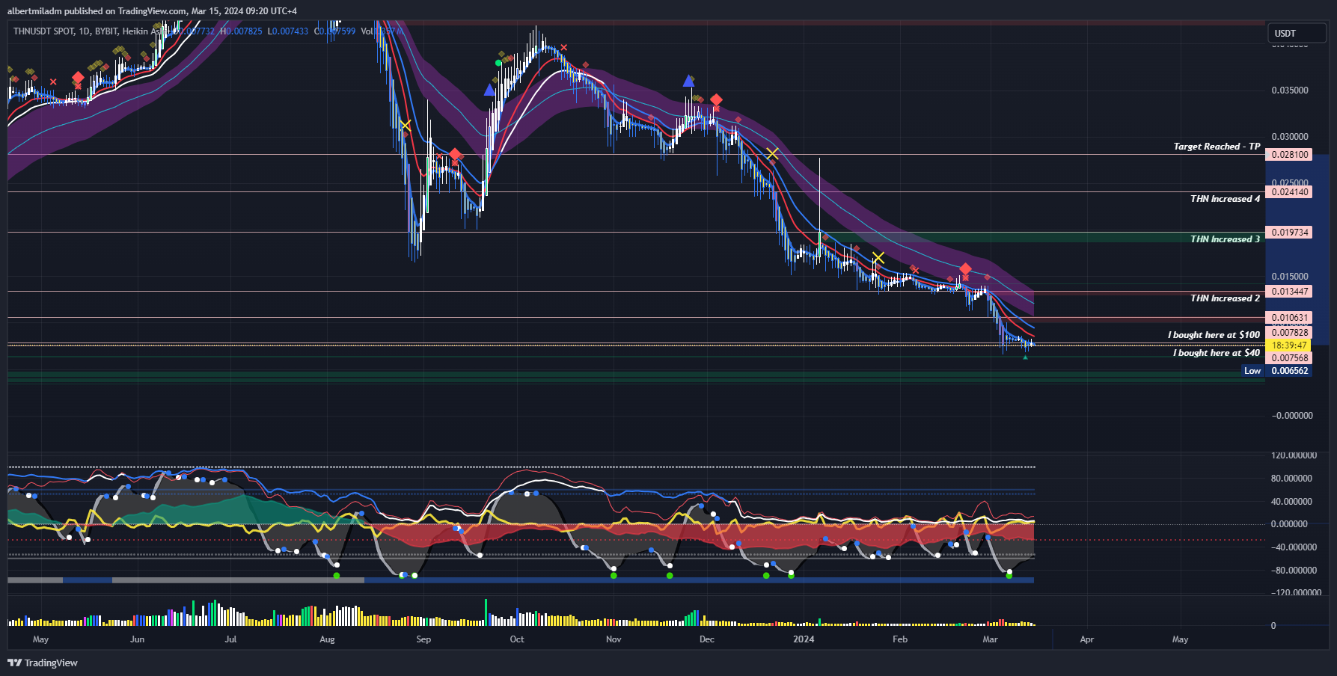This screenshot has height=676, width=1337.
Task: Click the 'Mar' label on time axis
Action: click(x=990, y=639)
